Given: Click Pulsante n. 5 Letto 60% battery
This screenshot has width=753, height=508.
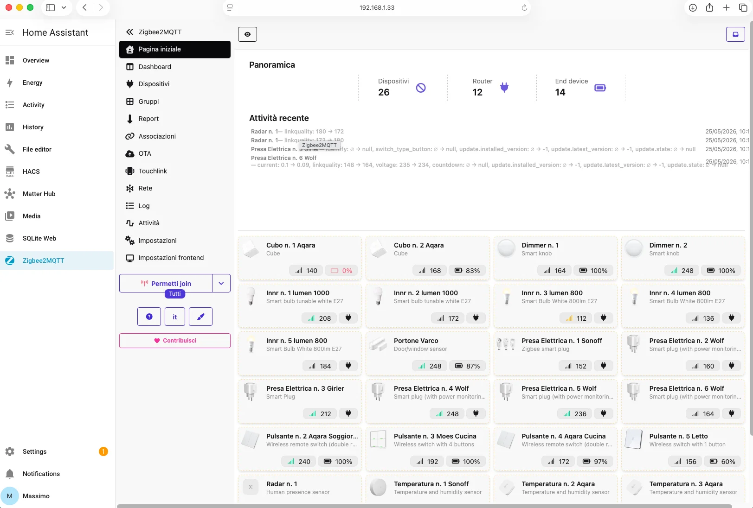Looking at the screenshot, I should [x=722, y=462].
